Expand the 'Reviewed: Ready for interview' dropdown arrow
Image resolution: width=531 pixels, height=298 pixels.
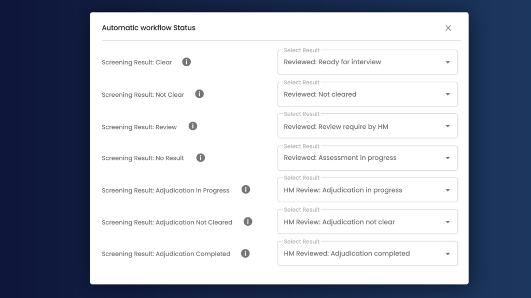(x=448, y=63)
